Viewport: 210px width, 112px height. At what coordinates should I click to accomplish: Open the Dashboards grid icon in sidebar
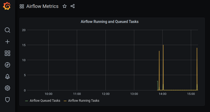pyautogui.click(x=7, y=53)
